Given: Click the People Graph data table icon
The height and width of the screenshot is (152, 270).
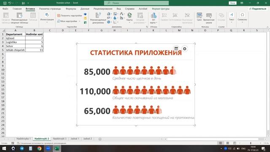Looking at the screenshot, I should click(176, 49).
